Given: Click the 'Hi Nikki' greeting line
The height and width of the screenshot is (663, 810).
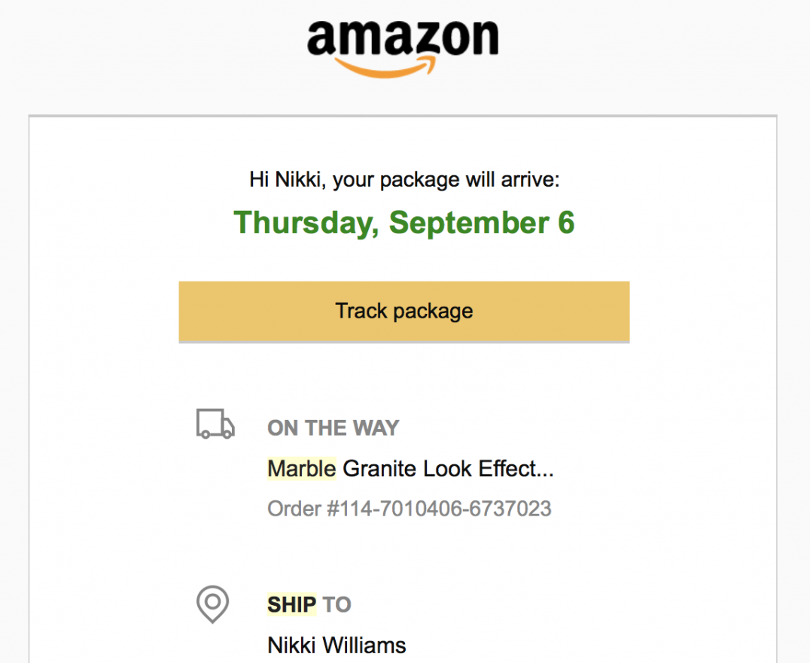Looking at the screenshot, I should [x=404, y=180].
